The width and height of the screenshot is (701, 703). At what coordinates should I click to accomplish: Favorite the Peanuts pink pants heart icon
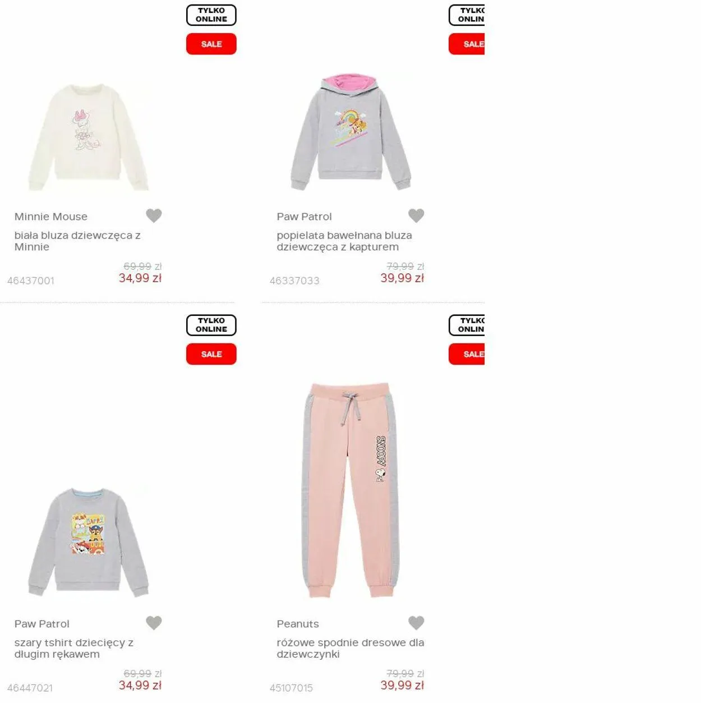click(x=416, y=623)
